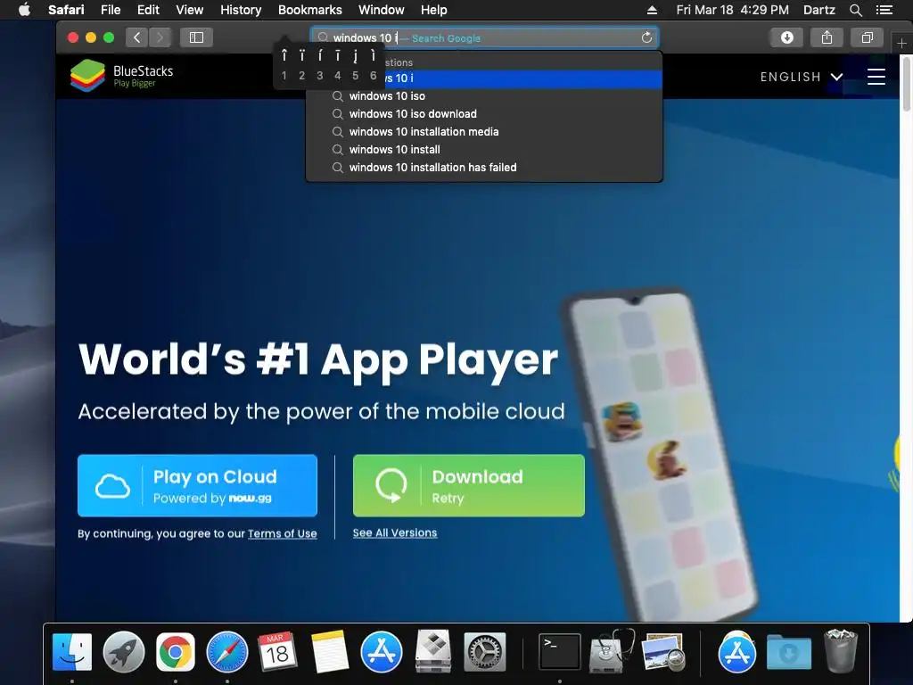
Task: Click the reload page icon in address bar
Action: click(x=646, y=37)
